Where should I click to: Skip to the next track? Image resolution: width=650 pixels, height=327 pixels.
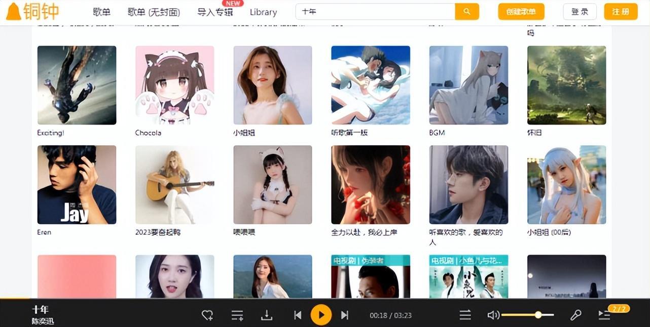coord(345,315)
